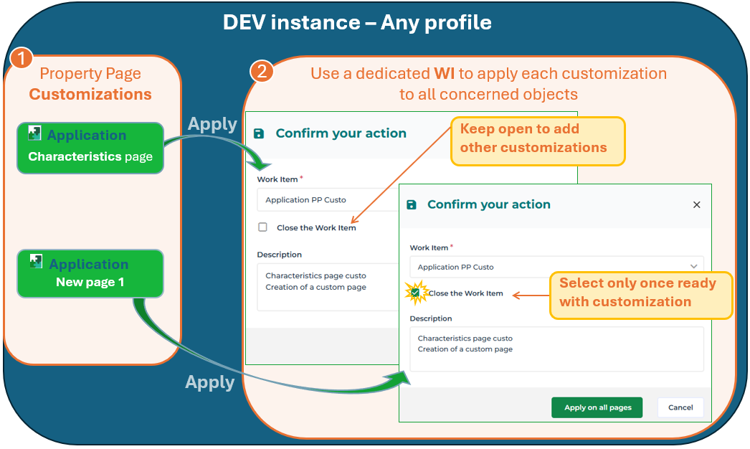Image resolution: width=750 pixels, height=449 pixels.
Task: Check the empty Close the Work Item checkbox
Action: pyautogui.click(x=262, y=227)
